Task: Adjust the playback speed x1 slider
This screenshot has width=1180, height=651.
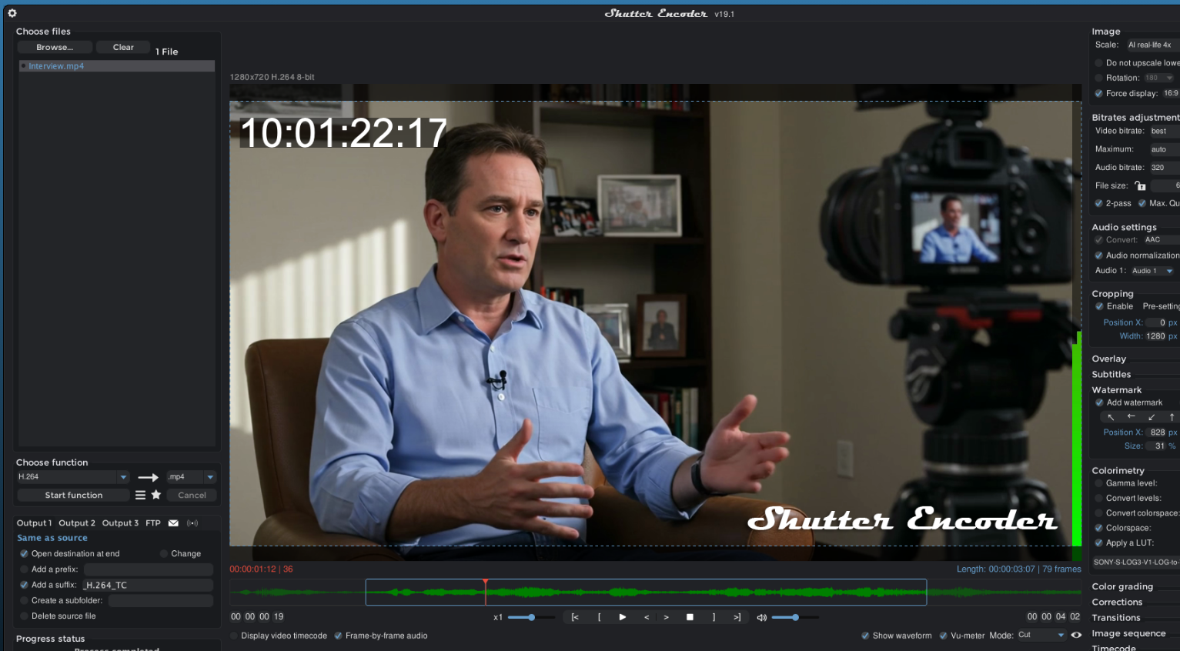Action: pyautogui.click(x=530, y=616)
